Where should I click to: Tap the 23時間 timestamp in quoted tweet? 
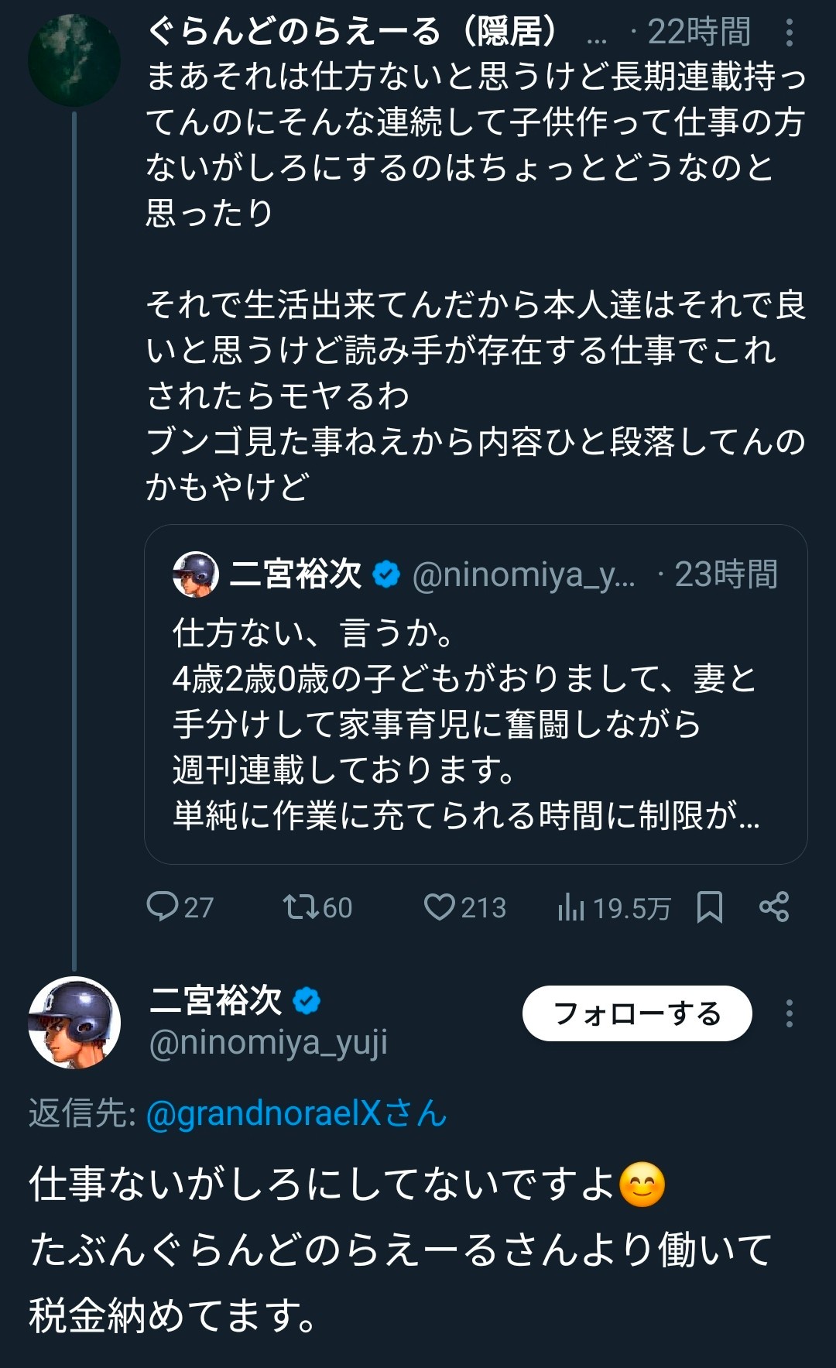(725, 574)
